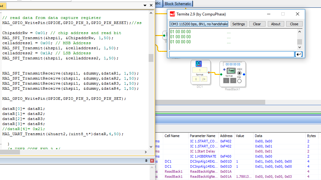321x180 pixels.
Task: Clear the Termite output
Action: pos(257,24)
